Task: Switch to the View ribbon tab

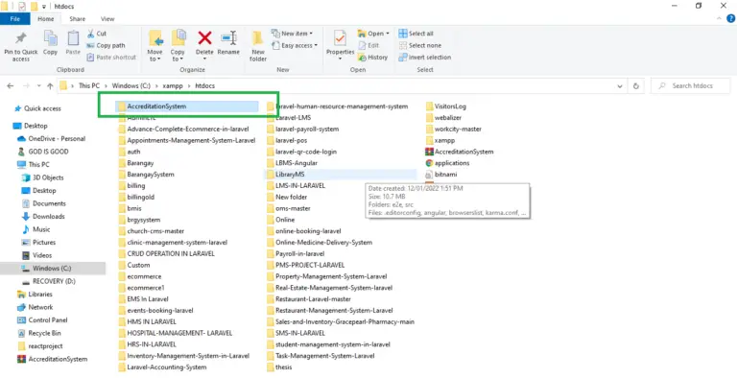Action: tap(107, 19)
